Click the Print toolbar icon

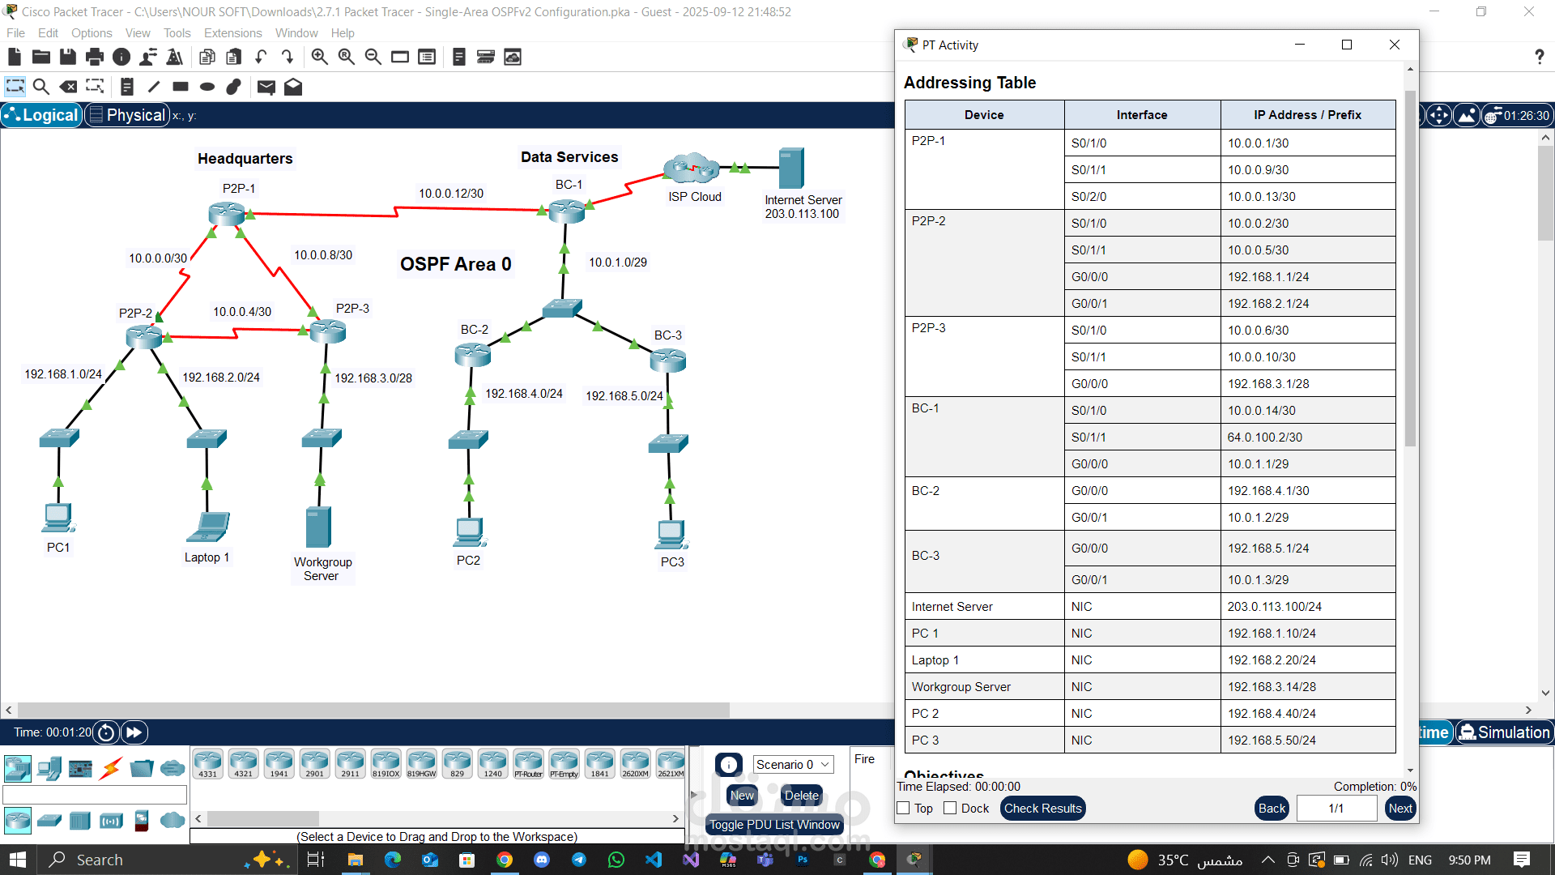click(x=95, y=57)
